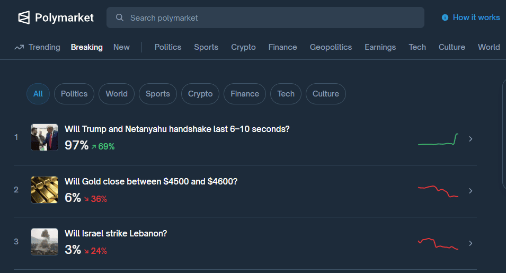Click the Polymarket logo icon
This screenshot has height=273, width=506.
click(x=24, y=17)
